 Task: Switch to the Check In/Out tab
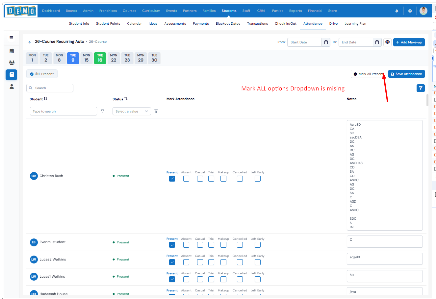(285, 24)
